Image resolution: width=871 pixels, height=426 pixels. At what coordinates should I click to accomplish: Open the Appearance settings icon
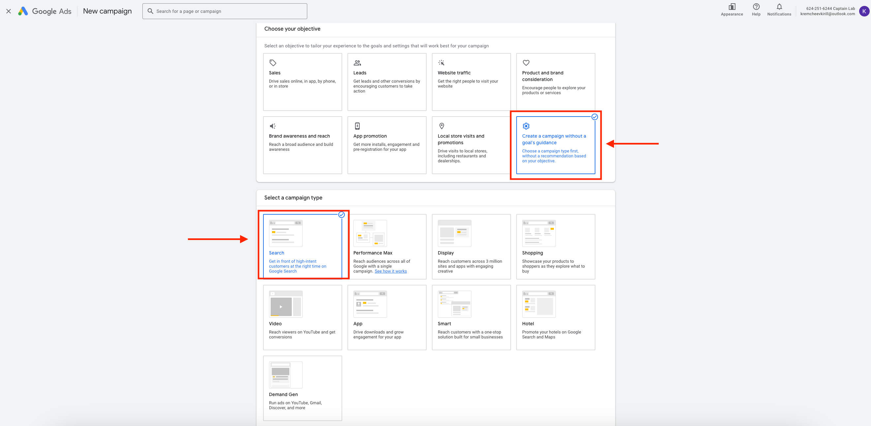pyautogui.click(x=732, y=7)
